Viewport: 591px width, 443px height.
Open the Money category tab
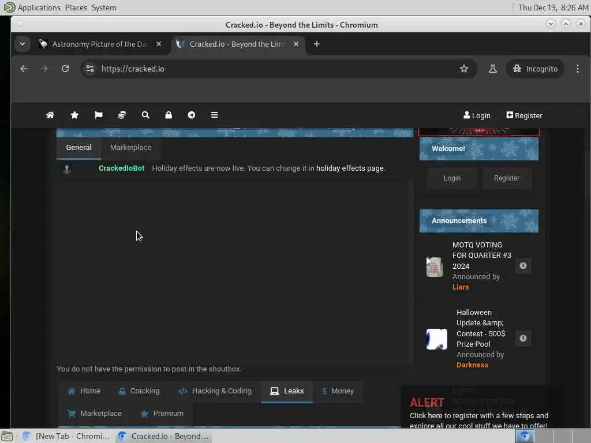[x=338, y=391]
